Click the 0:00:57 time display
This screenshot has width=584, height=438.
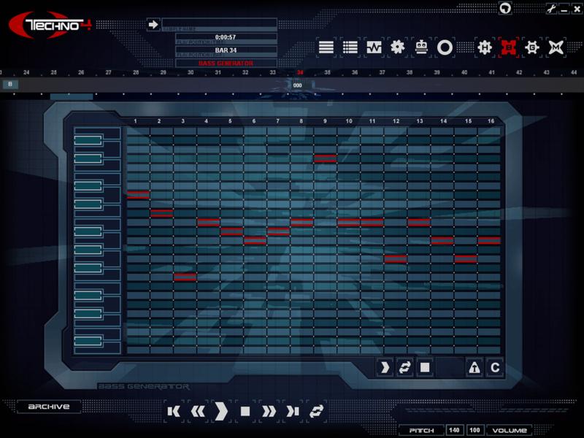[x=226, y=38]
